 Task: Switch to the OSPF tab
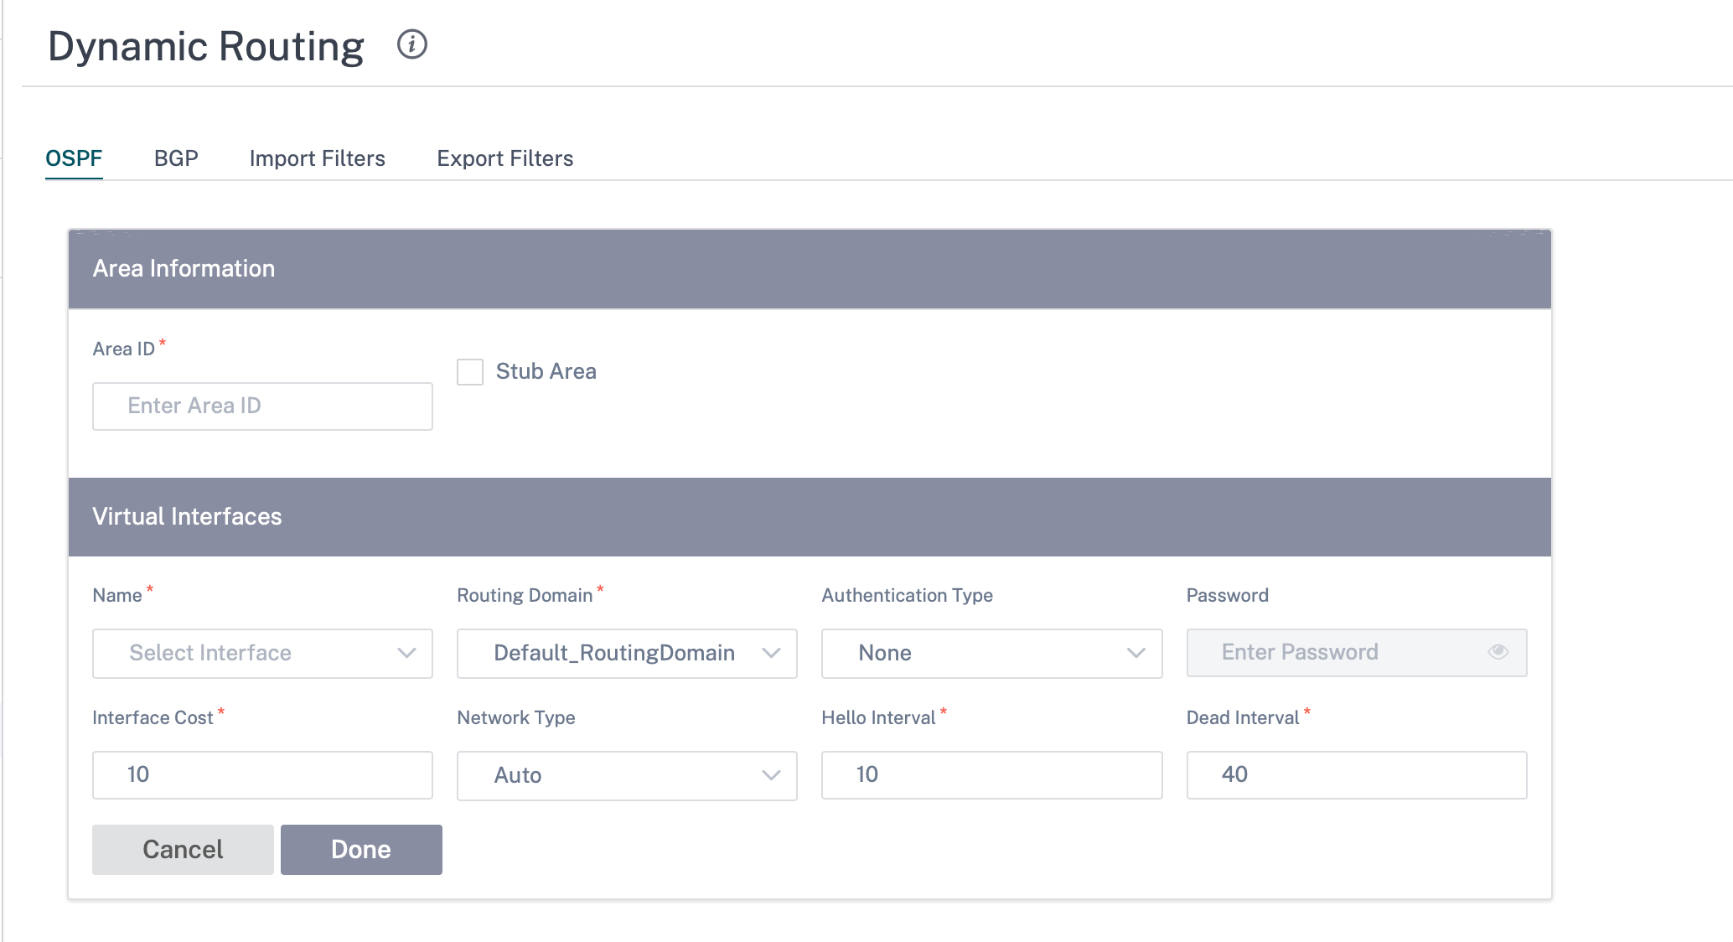pos(74,158)
